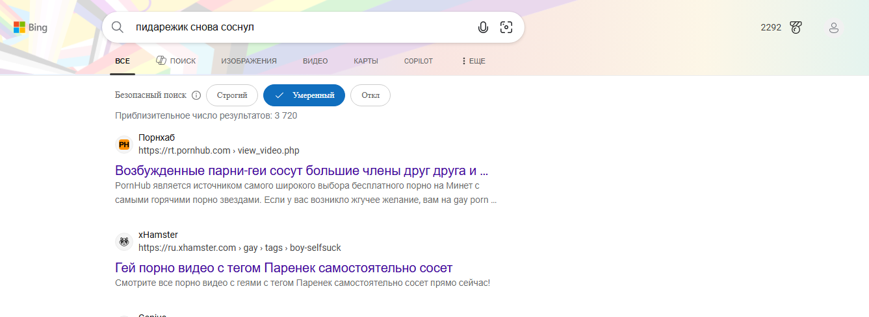Select the Умеренный SafeSearch option
Image resolution: width=869 pixels, height=317 pixels.
pos(304,95)
